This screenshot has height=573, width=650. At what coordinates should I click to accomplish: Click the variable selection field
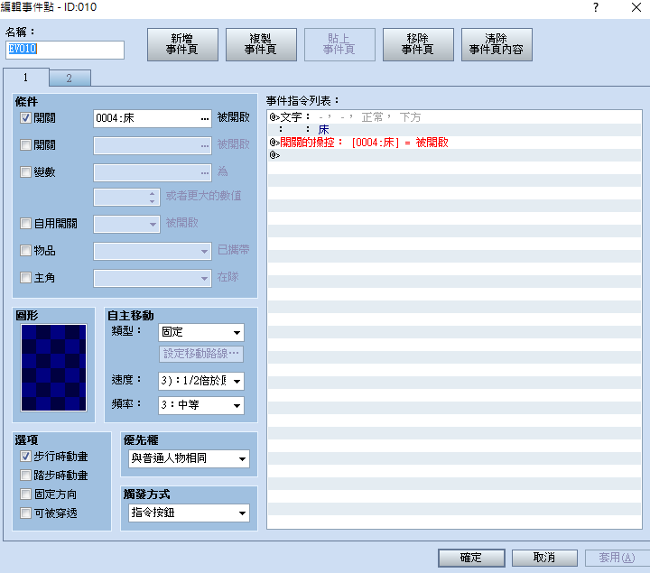click(153, 172)
